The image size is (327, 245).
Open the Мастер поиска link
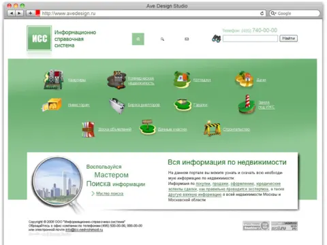110,193
